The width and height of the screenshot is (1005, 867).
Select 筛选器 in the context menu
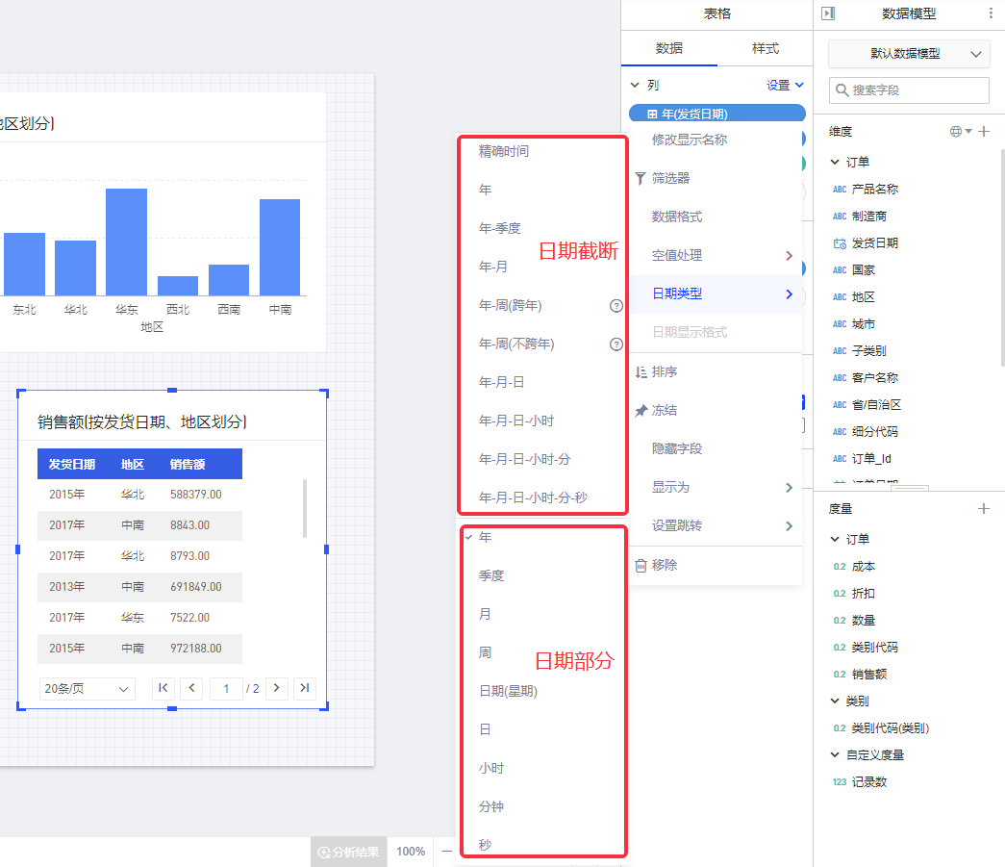(670, 178)
